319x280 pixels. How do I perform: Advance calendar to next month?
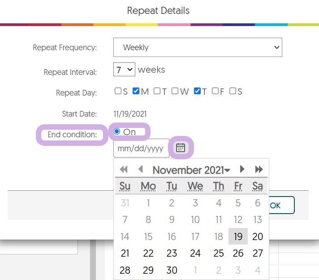(x=242, y=170)
